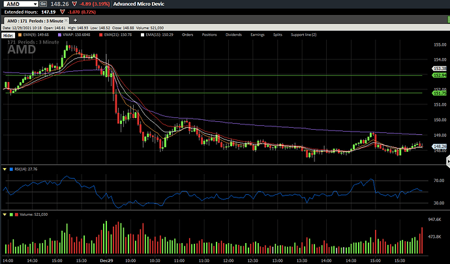Screen dimensions: 450x264
Task: Click the Open: 148.61 readout
Action: [x=55, y=28]
